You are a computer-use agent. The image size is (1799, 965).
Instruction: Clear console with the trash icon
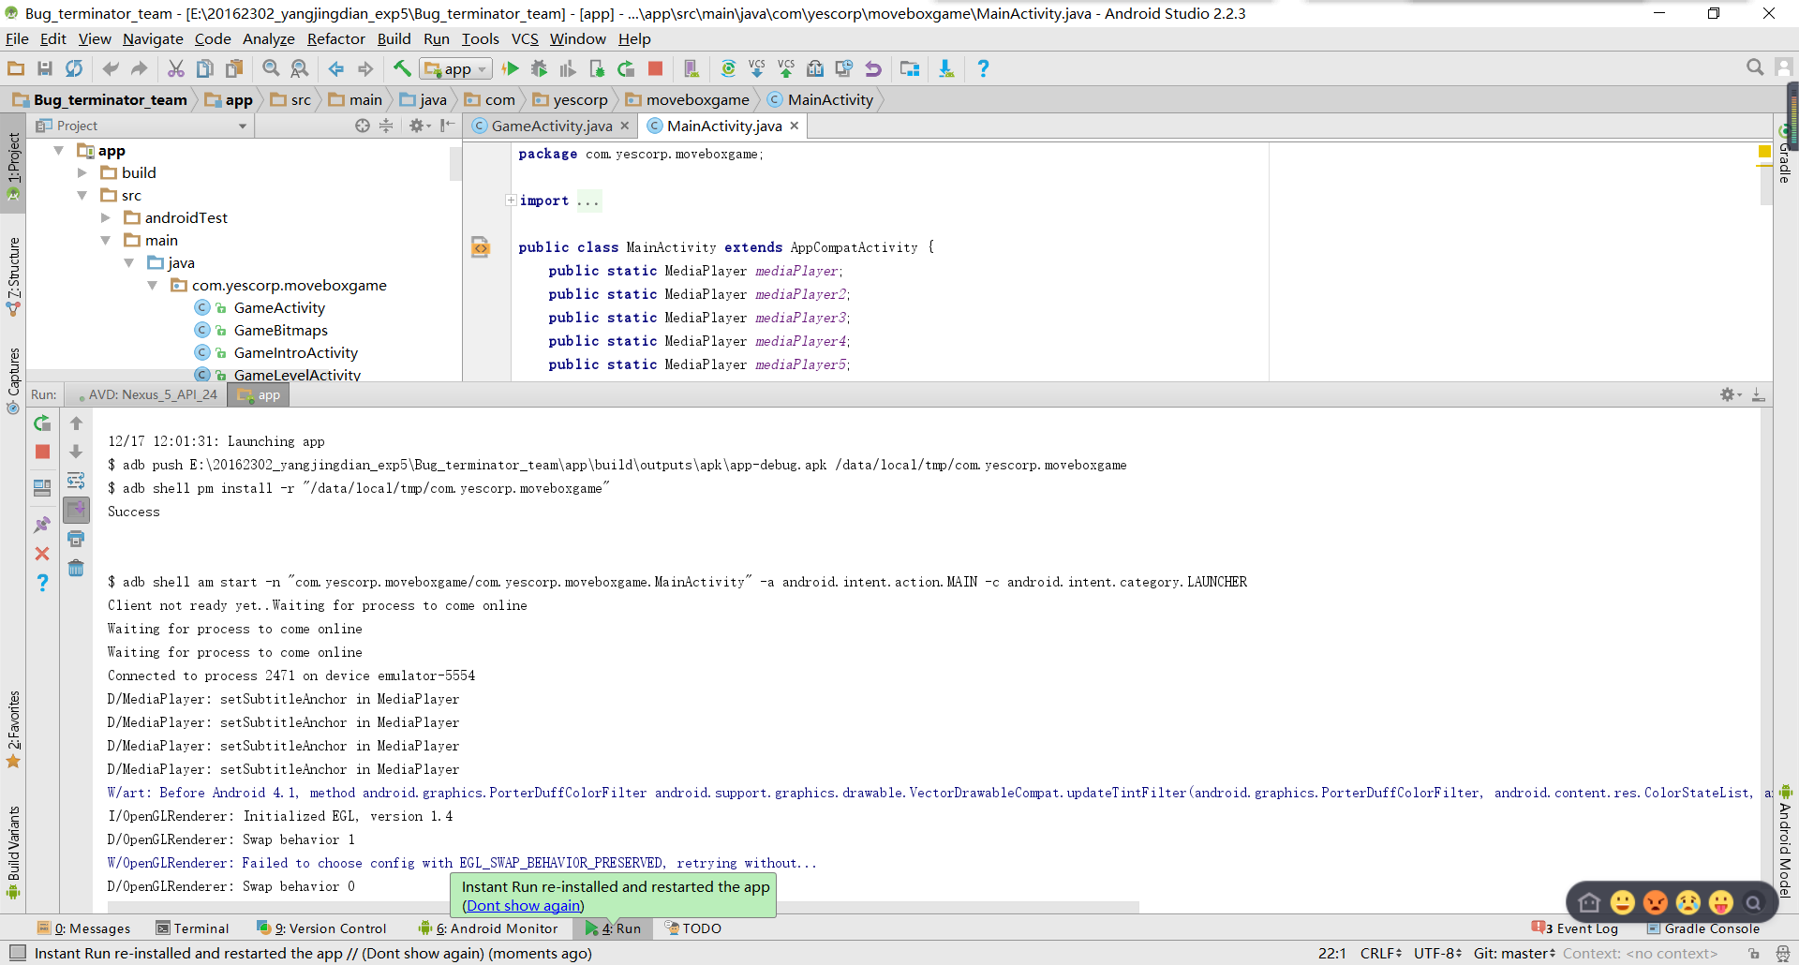(76, 568)
